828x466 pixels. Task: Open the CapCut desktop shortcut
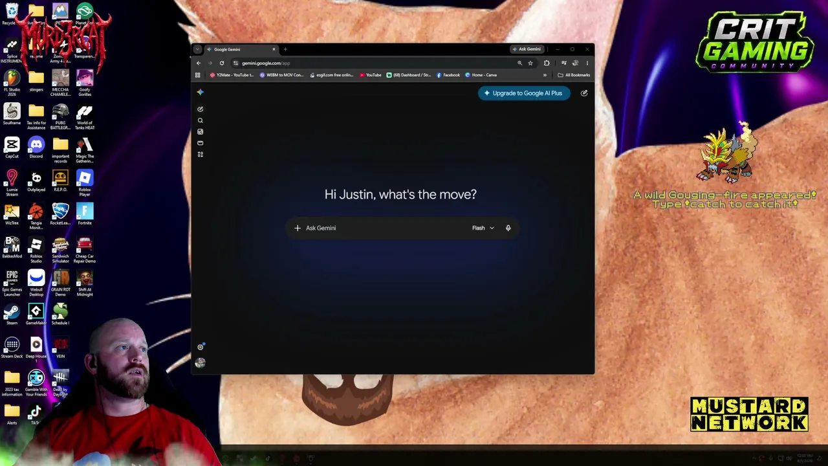coord(12,148)
